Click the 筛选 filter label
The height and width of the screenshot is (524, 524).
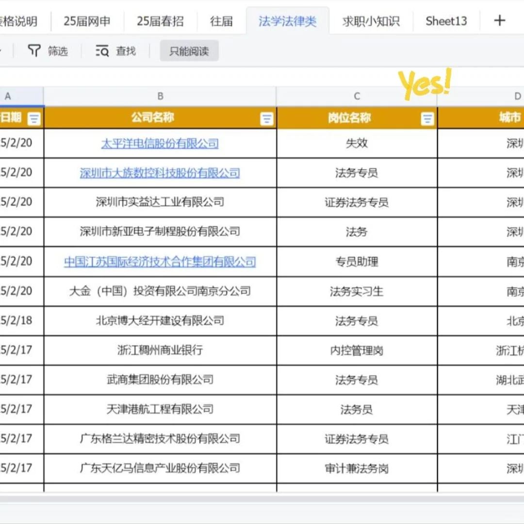58,51
